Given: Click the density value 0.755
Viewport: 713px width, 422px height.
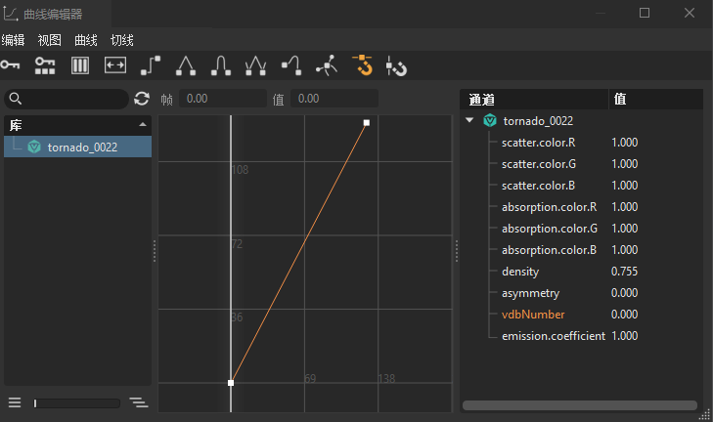Looking at the screenshot, I should [x=624, y=272].
